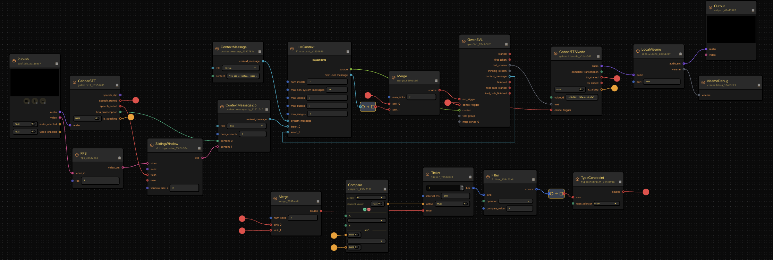Screen dimensions: 773x260
Task: Toggle audio_enabled switch in Publish node
Action: tap(33, 124)
